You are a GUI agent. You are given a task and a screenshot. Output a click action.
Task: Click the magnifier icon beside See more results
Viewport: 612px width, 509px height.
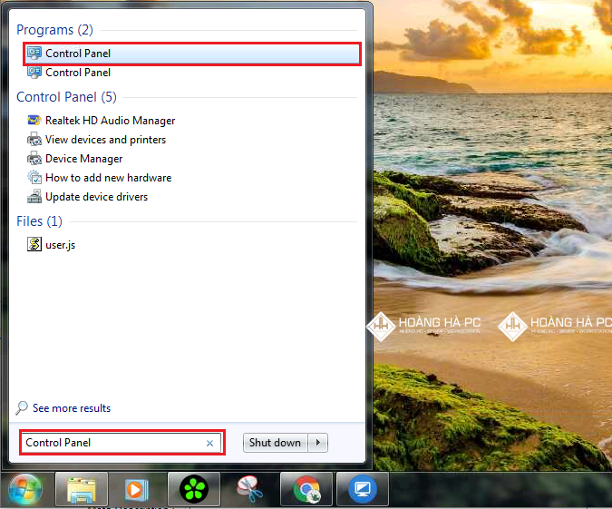(22, 408)
